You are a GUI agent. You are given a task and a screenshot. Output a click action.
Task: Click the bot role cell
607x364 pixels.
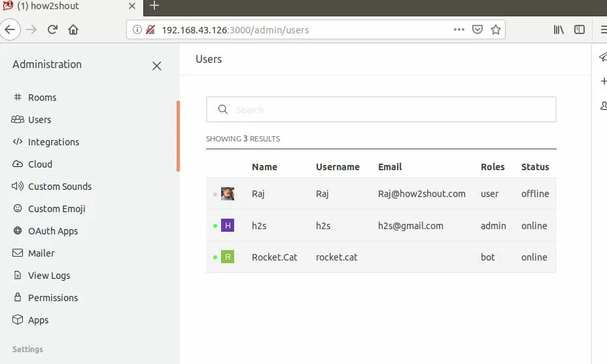click(488, 257)
